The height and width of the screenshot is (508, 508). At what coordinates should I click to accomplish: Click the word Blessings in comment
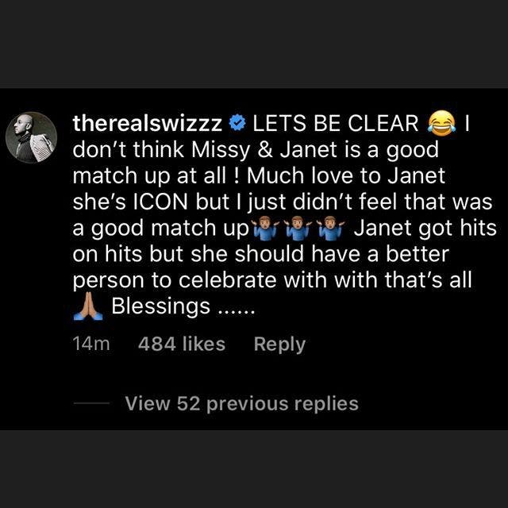coord(160,306)
